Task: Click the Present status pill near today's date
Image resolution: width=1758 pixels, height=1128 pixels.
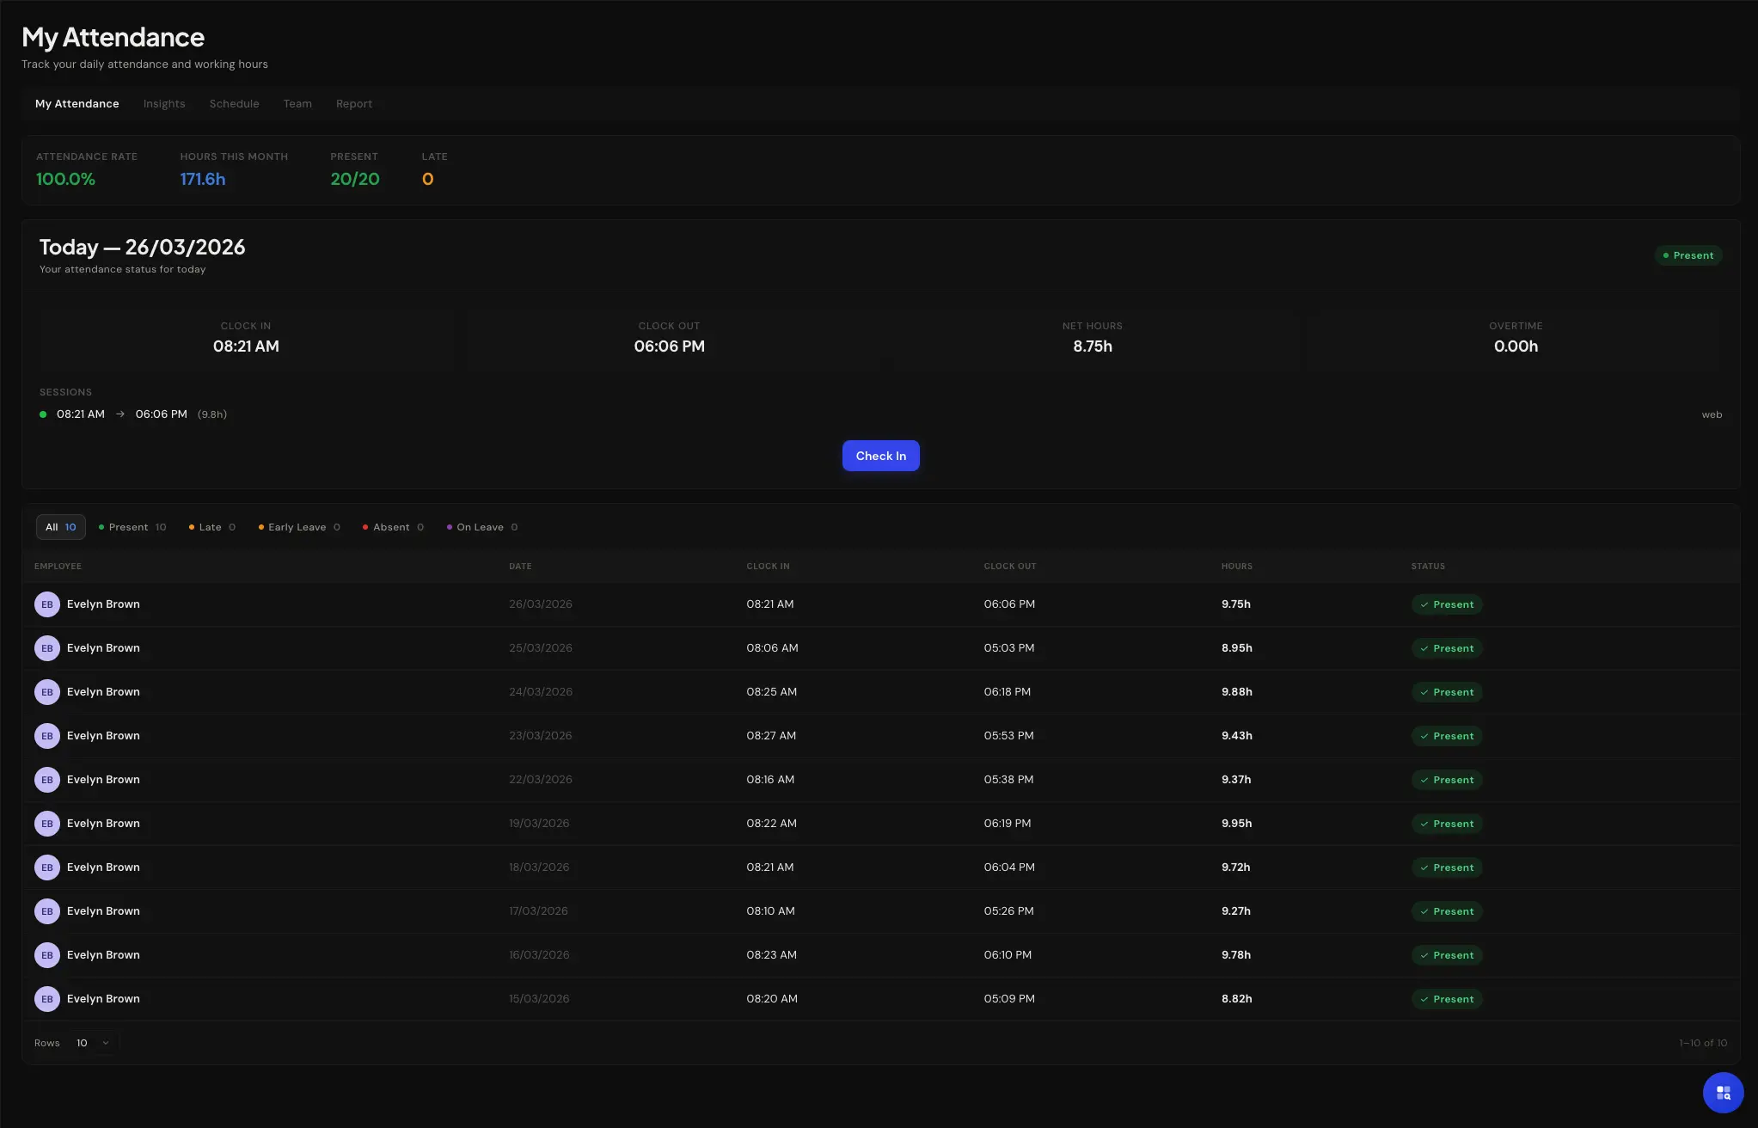Action: tap(1688, 255)
